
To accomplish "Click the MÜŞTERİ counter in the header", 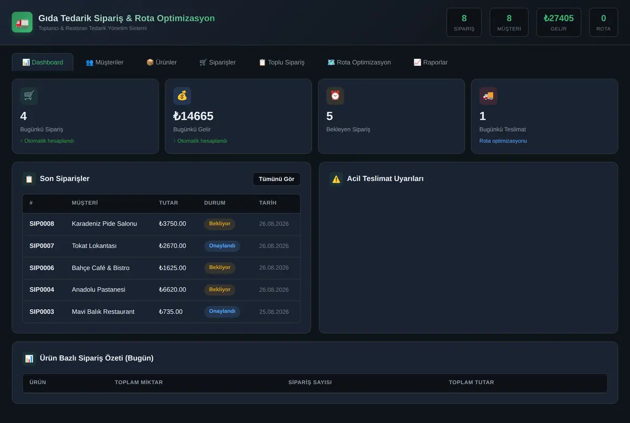I will point(509,23).
